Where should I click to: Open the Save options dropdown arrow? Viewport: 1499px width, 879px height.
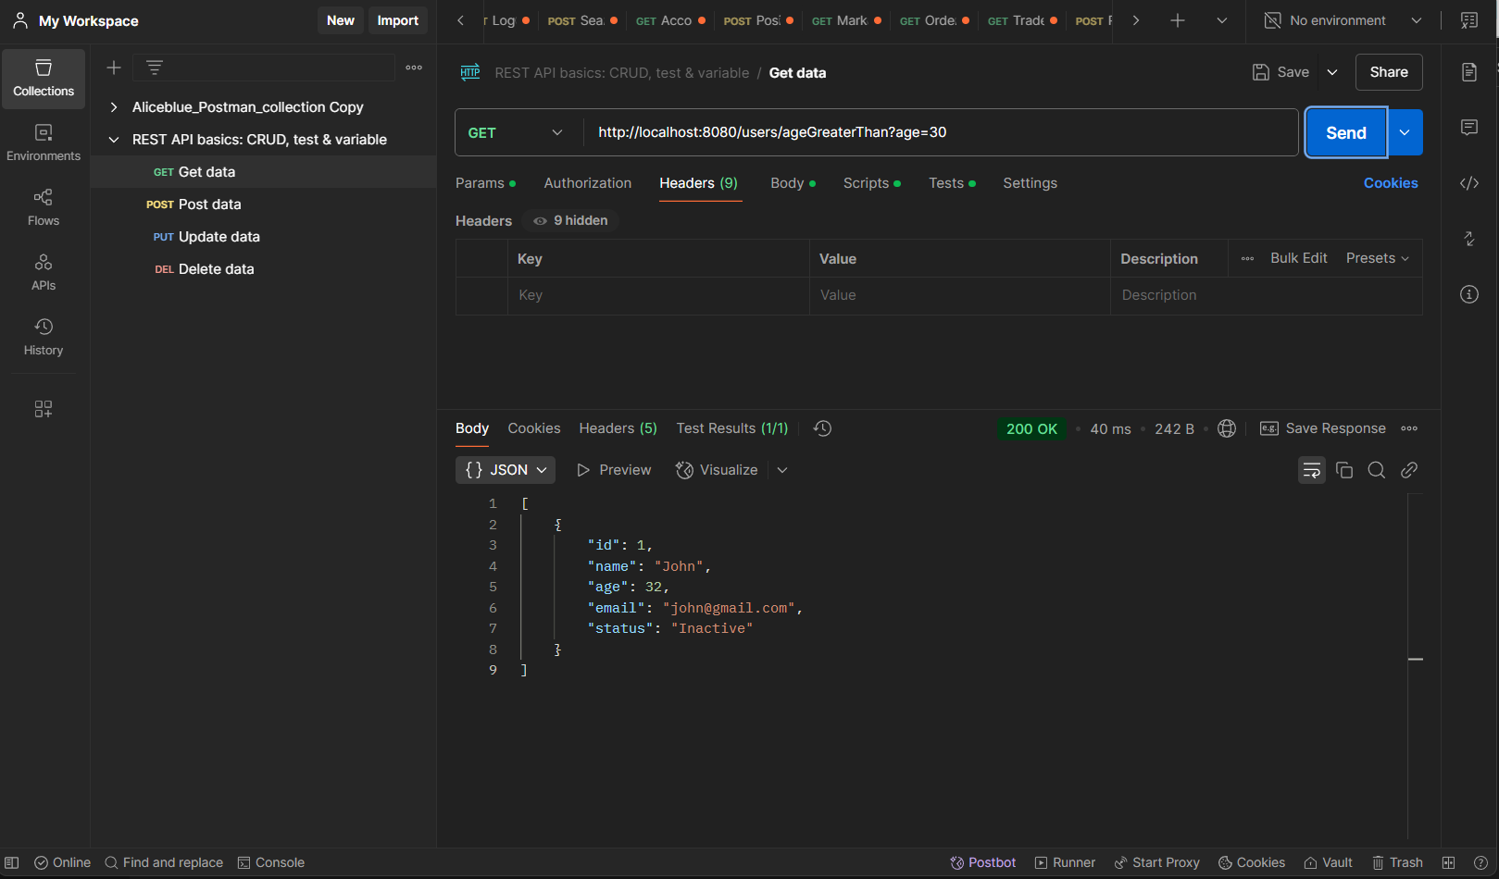coord(1332,72)
